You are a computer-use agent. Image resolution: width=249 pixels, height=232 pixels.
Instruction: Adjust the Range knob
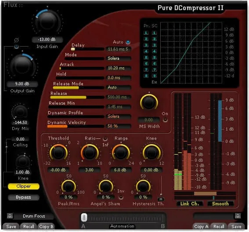[121, 152]
